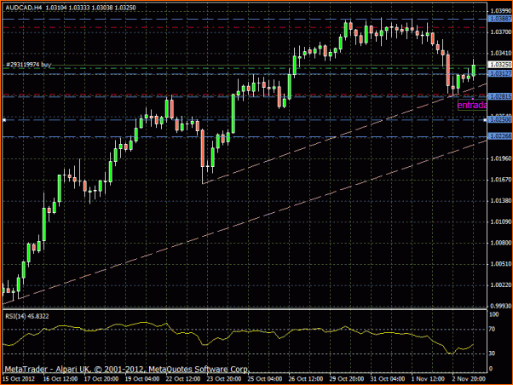Click the '15 Oct 2012' time label
Image resolution: width=513 pixels, height=385 pixels.
(19, 379)
